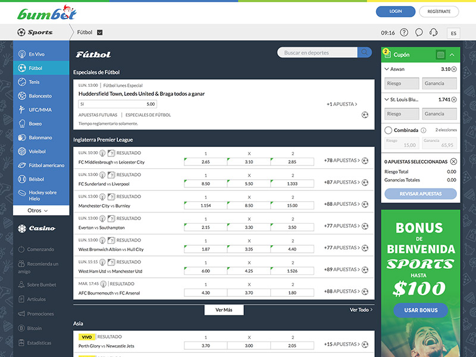Click the soccer ball icon for Middlesbrough match
This screenshot has width=476, height=357.
pos(365,161)
